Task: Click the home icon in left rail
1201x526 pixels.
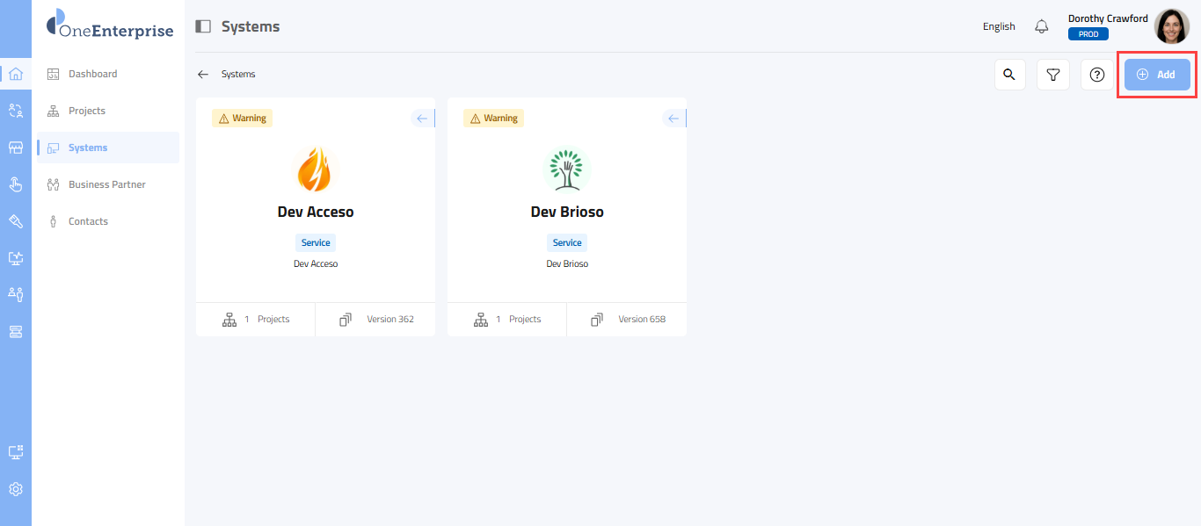Action: 15,74
